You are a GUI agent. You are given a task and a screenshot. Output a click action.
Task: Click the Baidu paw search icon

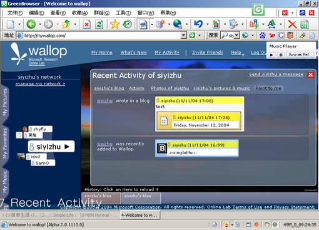(x=263, y=36)
